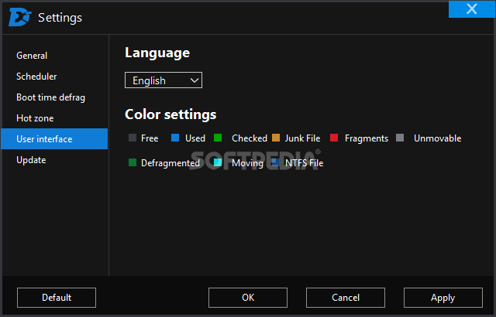This screenshot has width=496, height=317.
Task: Click the gray Unmovable color swatch
Action: (x=400, y=138)
